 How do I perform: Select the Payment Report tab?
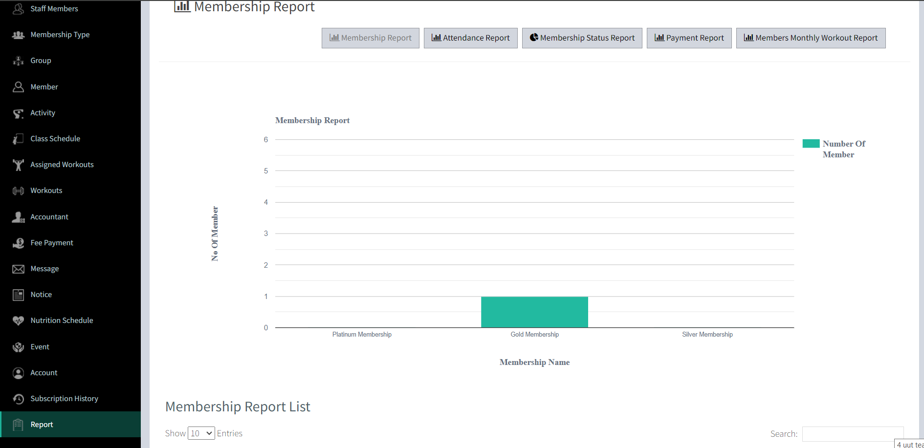[x=689, y=38]
